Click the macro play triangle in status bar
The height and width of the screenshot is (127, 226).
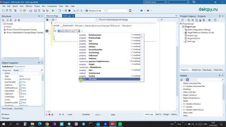47,115
